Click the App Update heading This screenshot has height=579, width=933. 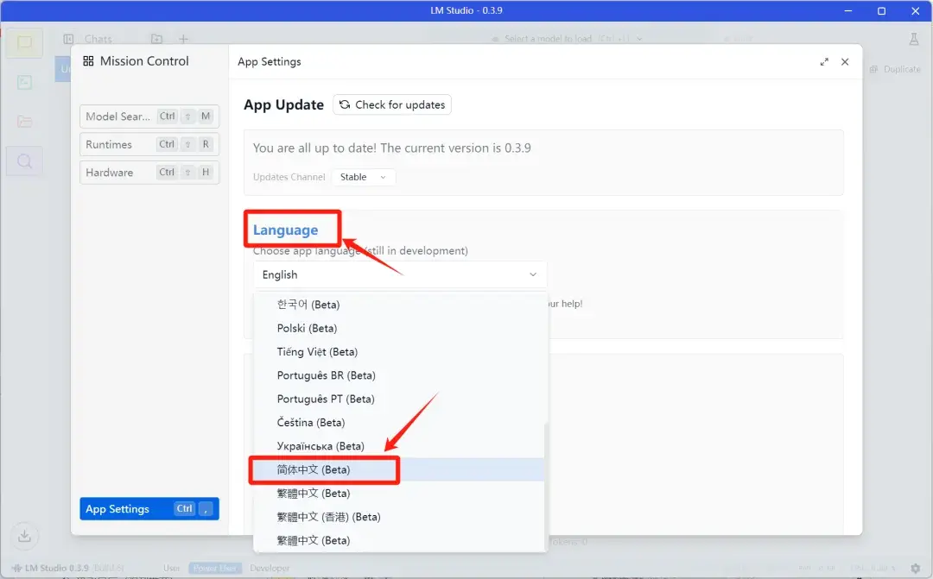coord(283,104)
